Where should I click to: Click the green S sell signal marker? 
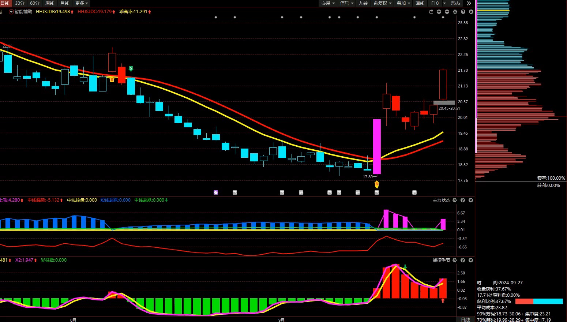131,68
